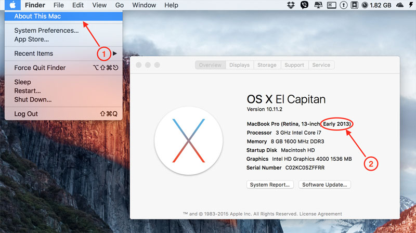The width and height of the screenshot is (416, 233).
Task: Switch to the Support tab
Action: (294, 65)
